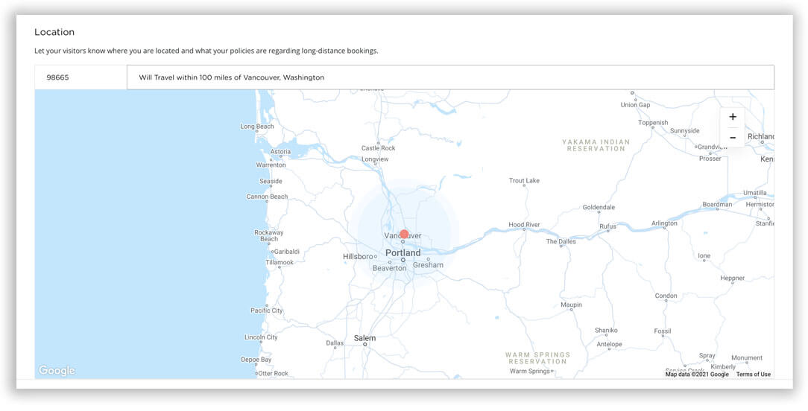This screenshot has width=808, height=411.
Task: Zoom out the map with minus button
Action: (x=732, y=138)
